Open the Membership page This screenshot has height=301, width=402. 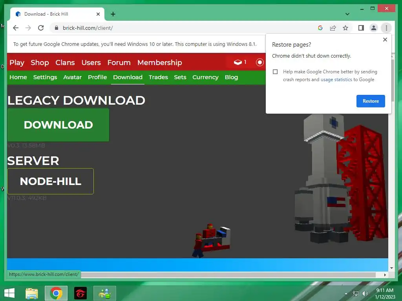pyautogui.click(x=160, y=62)
